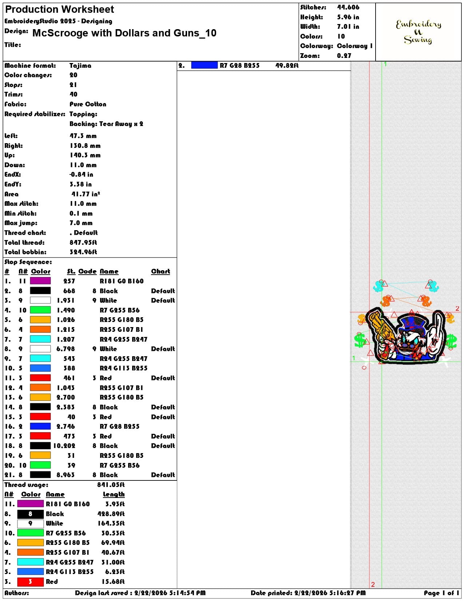Select the Area value 41.77 in²
The width and height of the screenshot is (464, 601).
tap(86, 194)
